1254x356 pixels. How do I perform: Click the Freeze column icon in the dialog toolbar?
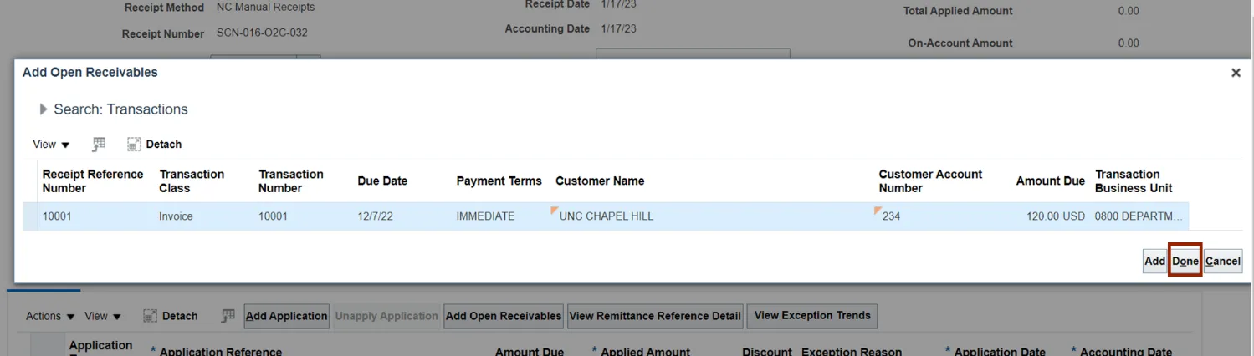tap(99, 144)
